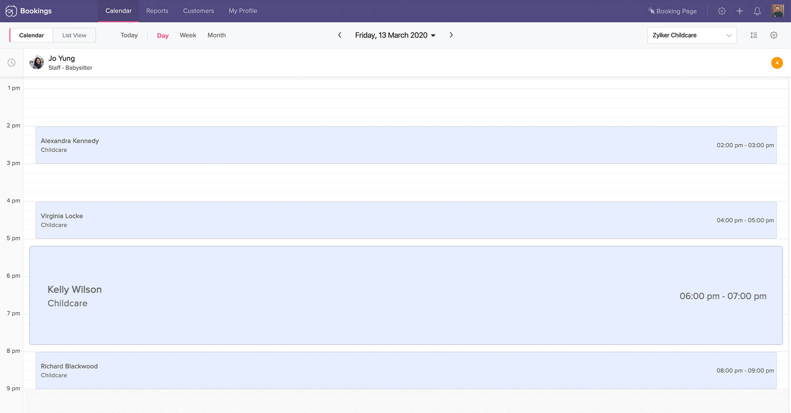
Task: Click the row density list icon
Action: coord(754,35)
